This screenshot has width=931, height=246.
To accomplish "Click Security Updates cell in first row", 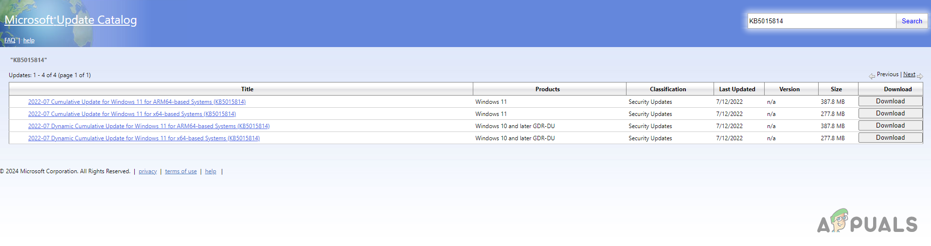I will (x=650, y=102).
